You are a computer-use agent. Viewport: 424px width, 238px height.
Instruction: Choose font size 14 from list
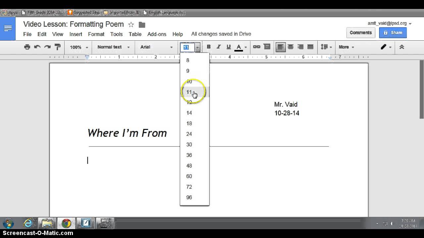tap(189, 113)
